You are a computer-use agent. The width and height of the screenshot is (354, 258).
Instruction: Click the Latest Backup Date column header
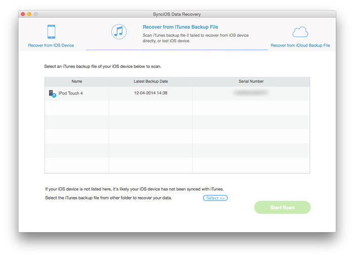(x=151, y=81)
